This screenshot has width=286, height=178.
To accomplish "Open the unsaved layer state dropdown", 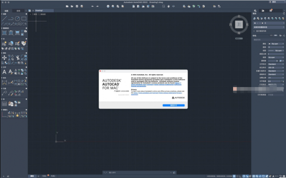I will (x=268, y=27).
